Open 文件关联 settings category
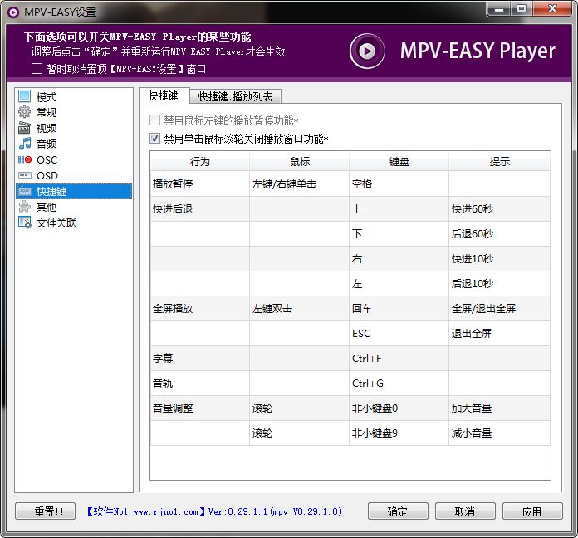Screen dimensions: 578x538 click(x=56, y=223)
